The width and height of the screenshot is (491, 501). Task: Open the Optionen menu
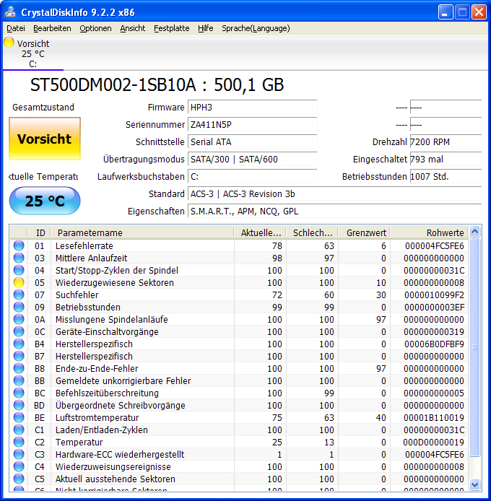point(95,28)
